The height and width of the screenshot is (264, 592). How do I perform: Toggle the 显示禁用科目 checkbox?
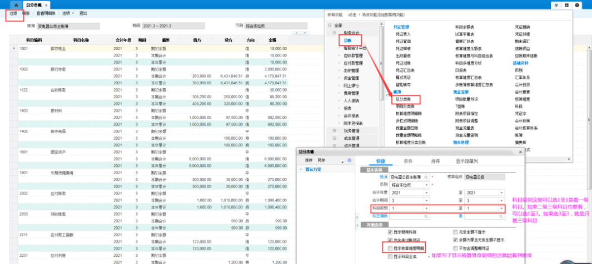390,232
